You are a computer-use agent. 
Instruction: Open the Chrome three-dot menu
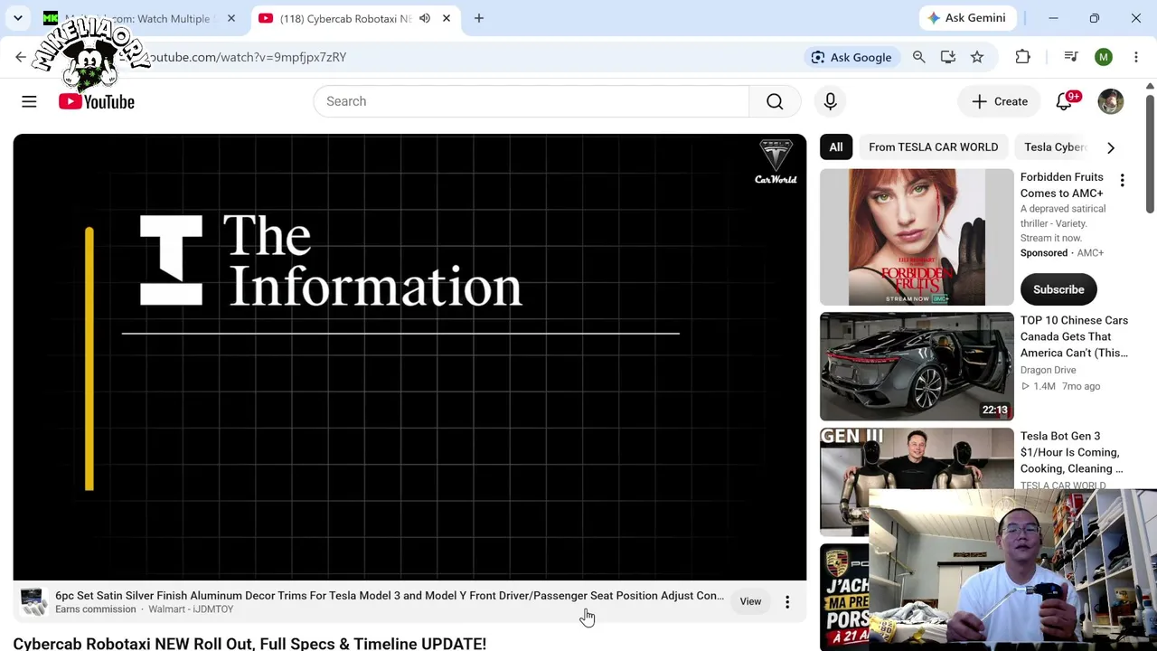[x=1136, y=57]
